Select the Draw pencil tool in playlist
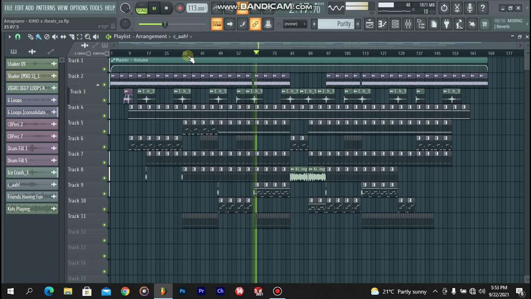 point(30,37)
